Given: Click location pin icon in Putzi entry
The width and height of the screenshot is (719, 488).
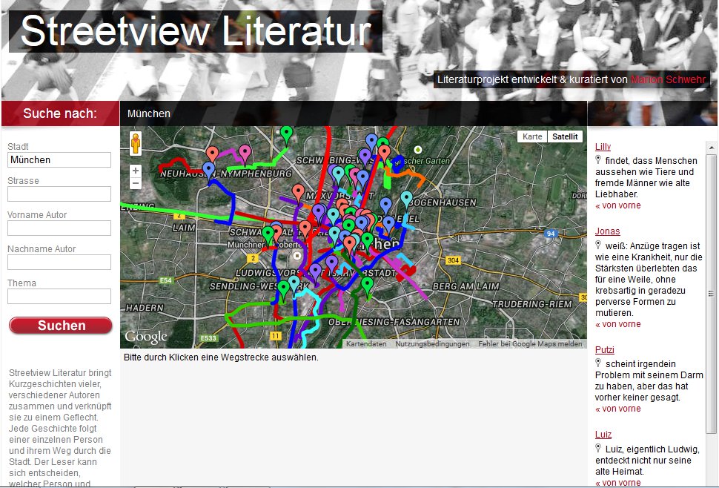Looking at the screenshot, I should click(x=598, y=363).
